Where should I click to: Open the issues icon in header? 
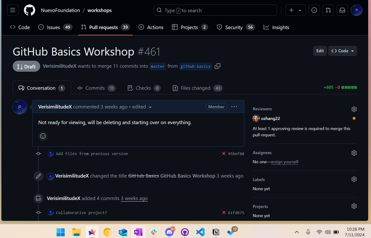coord(314,10)
